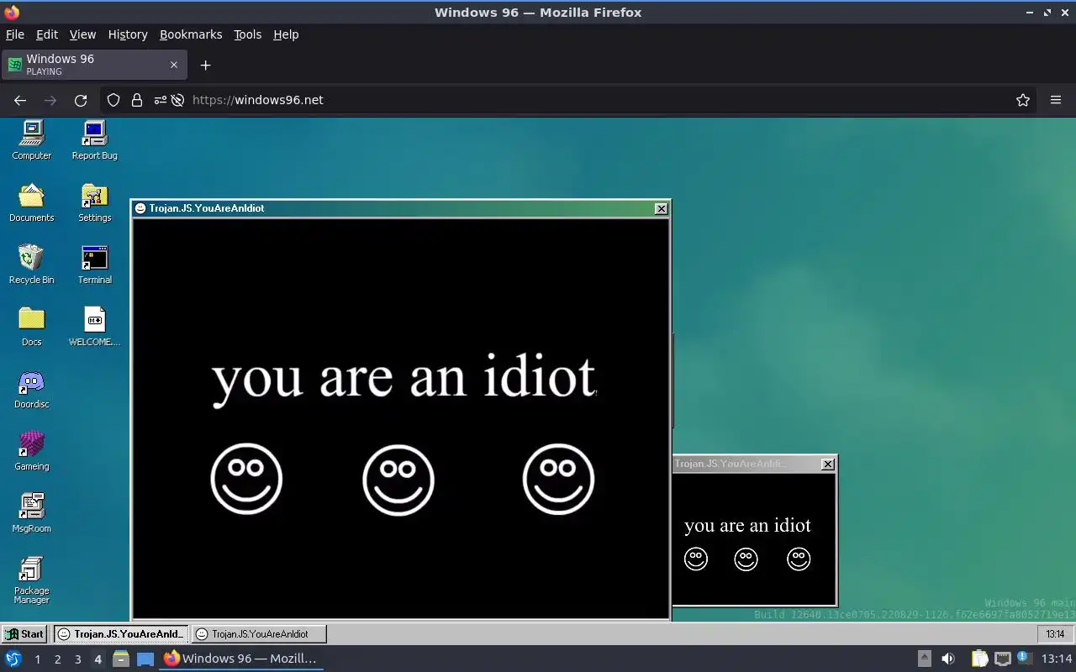The height and width of the screenshot is (672, 1076).
Task: Select Windows 96 — Mozilla Firefox panel task
Action: [241, 659]
